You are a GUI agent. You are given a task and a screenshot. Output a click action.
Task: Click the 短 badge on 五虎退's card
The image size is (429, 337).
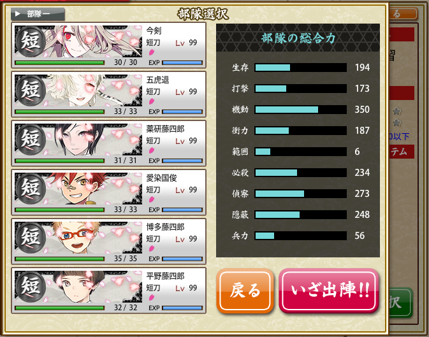coord(30,90)
